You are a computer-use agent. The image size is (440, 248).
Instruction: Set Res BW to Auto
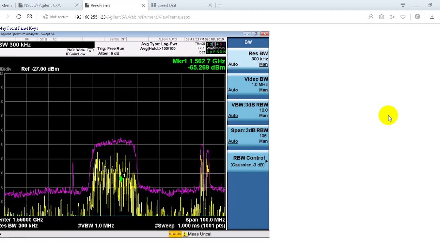(x=233, y=64)
